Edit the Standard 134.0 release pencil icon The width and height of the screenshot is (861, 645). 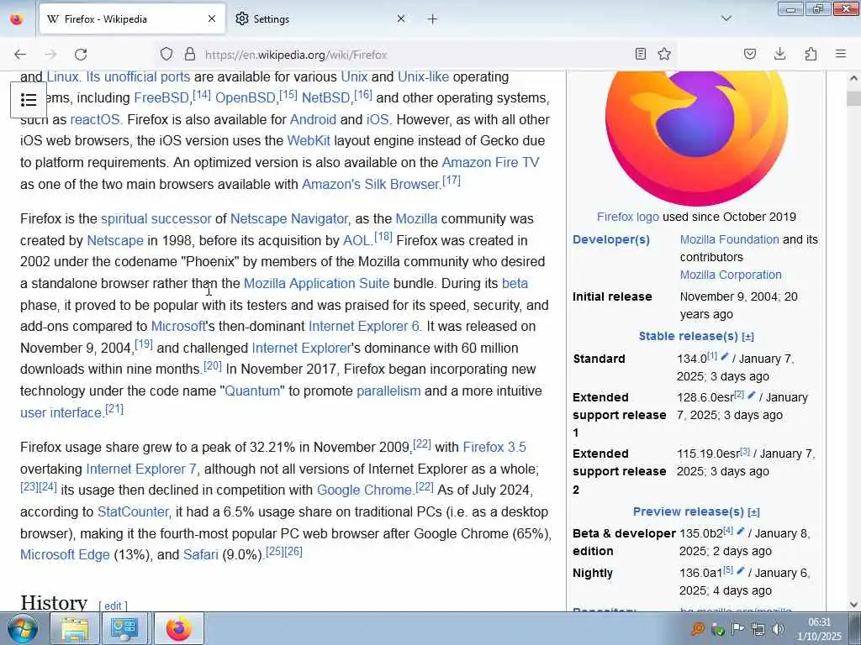724,356
